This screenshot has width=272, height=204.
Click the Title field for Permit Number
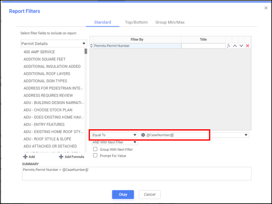click(203, 46)
